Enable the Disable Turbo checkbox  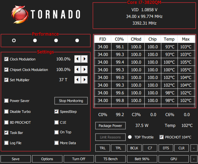(6, 112)
